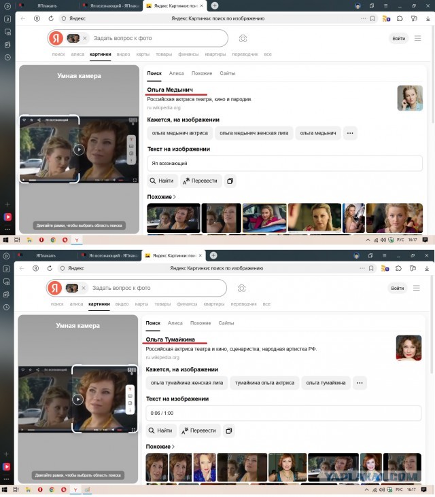Open extensions puzzle icon in lower browser window

coord(398,268)
